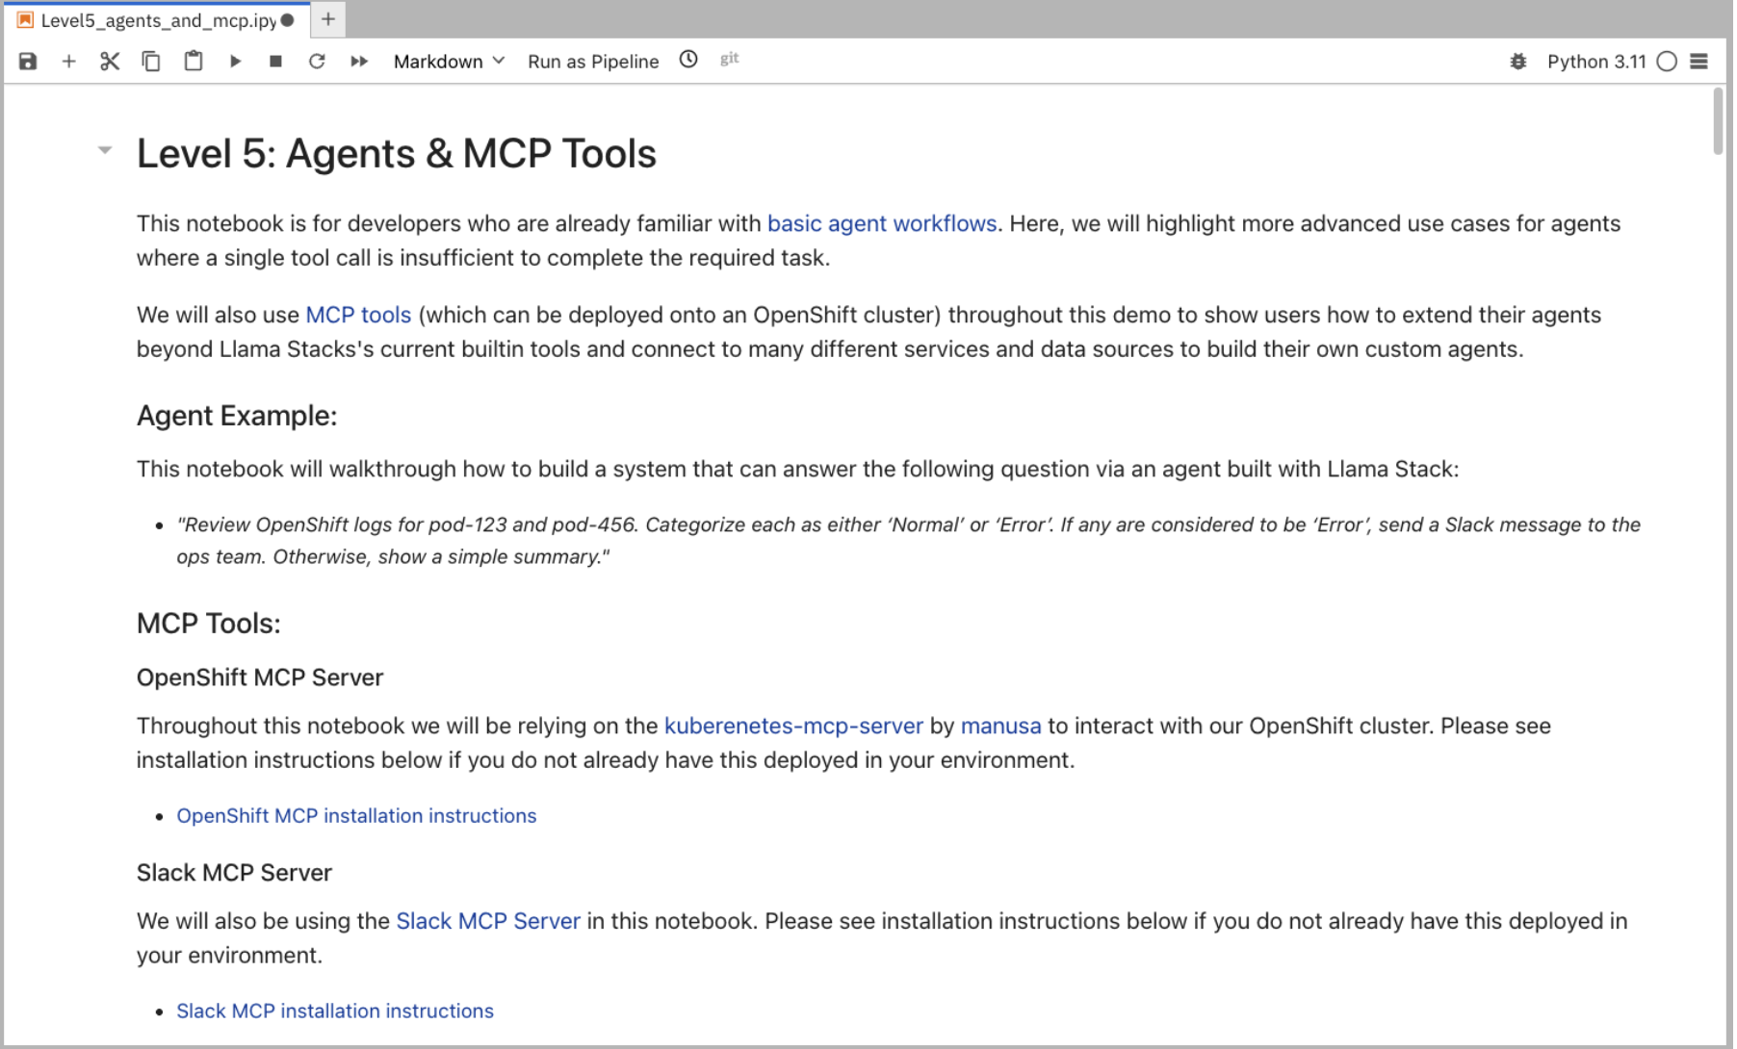Image resolution: width=1737 pixels, height=1049 pixels.
Task: Interrupt the kernel with stop icon
Action: point(275,62)
